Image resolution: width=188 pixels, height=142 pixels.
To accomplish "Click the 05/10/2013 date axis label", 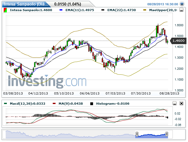I will click(64, 93).
